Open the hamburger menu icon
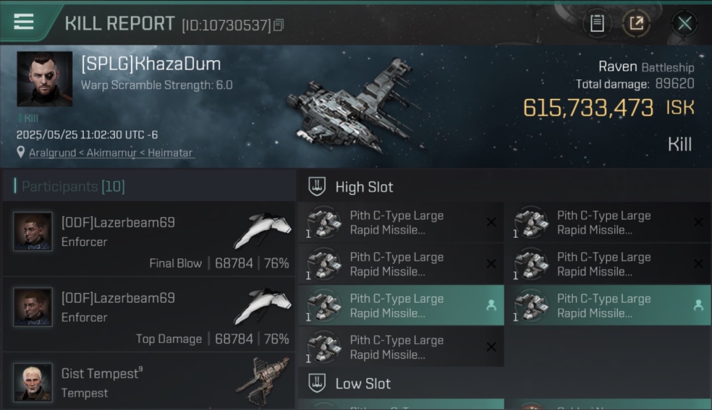The height and width of the screenshot is (410, 712). (24, 22)
